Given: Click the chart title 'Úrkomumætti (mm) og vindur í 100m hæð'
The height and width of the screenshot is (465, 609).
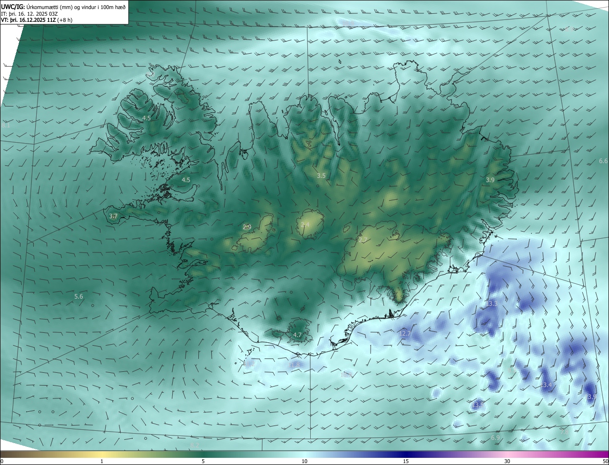Looking at the screenshot, I should [x=76, y=6].
